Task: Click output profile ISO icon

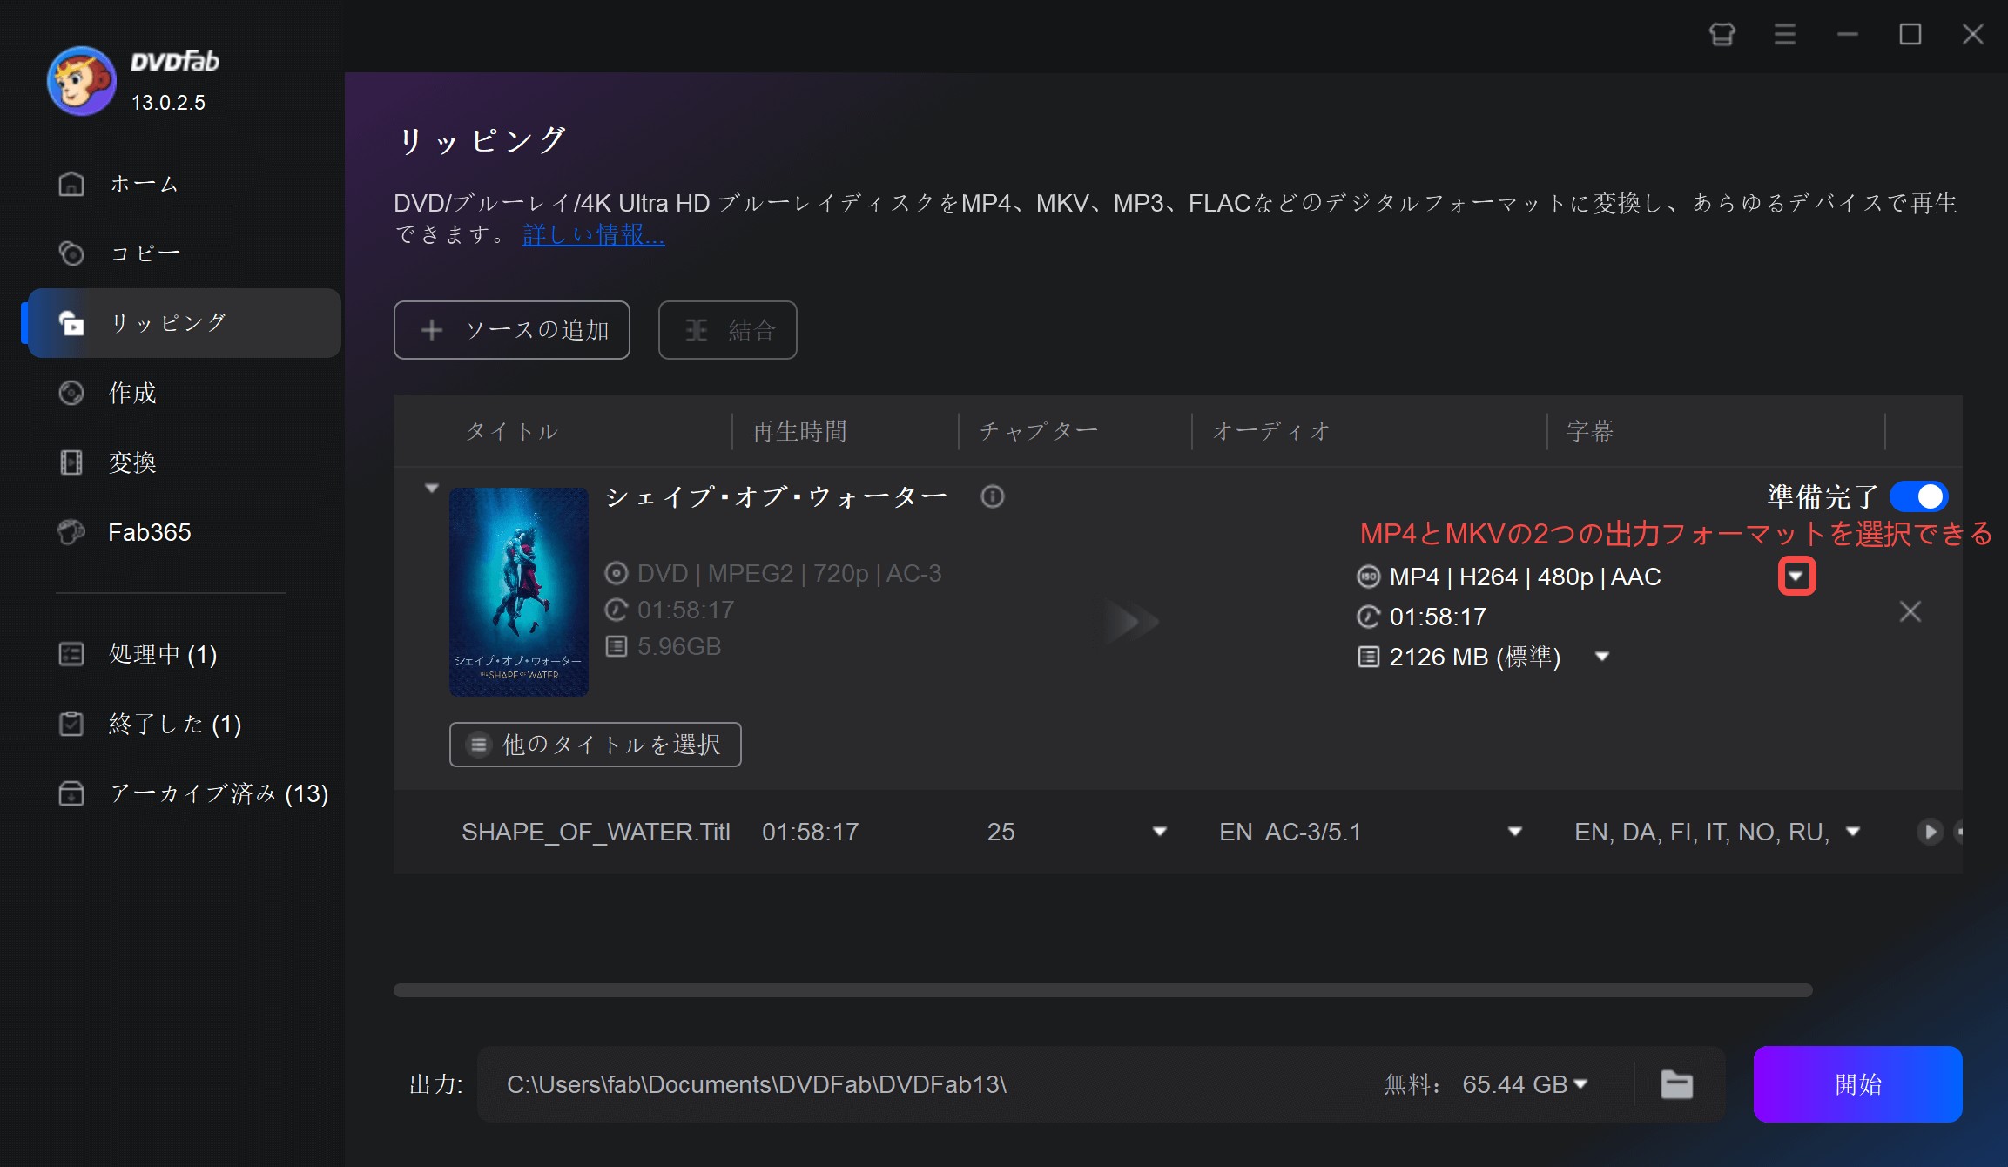Action: click(x=1369, y=577)
